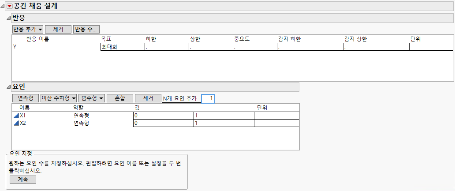Click the 하한 cell for response Y
Image resolution: width=455 pixels, height=191 pixels.
pos(167,47)
